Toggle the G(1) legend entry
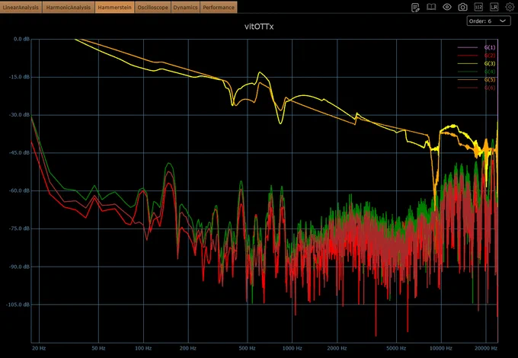 click(476, 47)
